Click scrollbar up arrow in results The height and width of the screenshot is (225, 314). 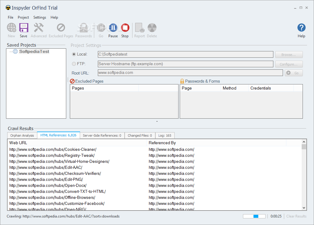pyautogui.click(x=304, y=142)
